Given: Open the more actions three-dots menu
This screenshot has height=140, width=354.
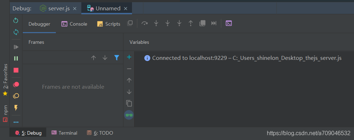Looking at the screenshot, I should [x=16, y=122].
